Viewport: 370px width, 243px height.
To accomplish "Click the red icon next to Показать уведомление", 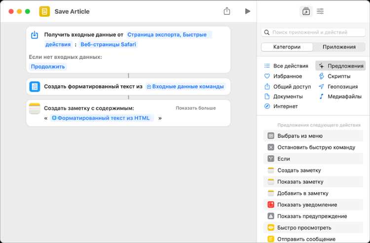I will point(271,205).
